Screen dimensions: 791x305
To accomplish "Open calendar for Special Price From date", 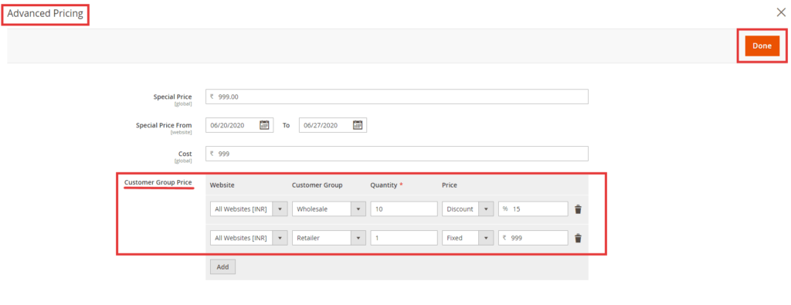I will point(264,125).
